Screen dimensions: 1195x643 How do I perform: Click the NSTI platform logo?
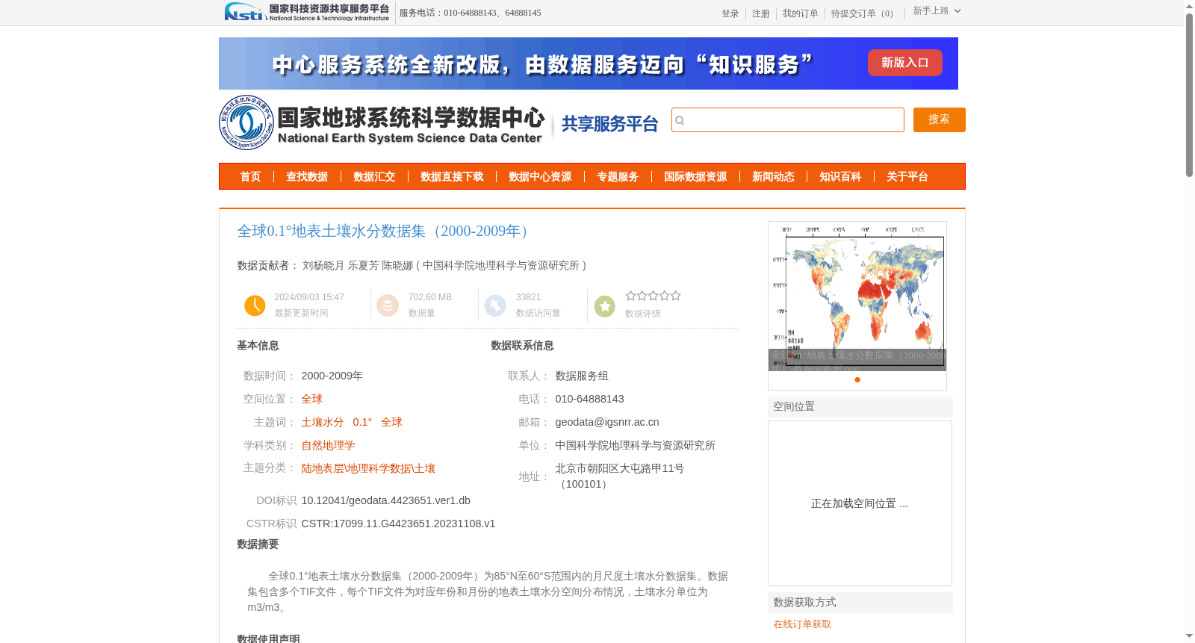(x=307, y=12)
